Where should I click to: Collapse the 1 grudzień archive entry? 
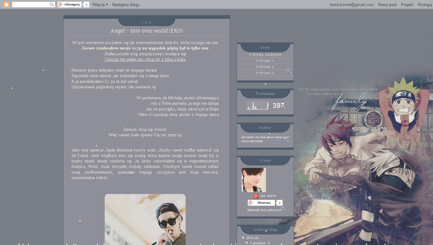tap(247, 243)
